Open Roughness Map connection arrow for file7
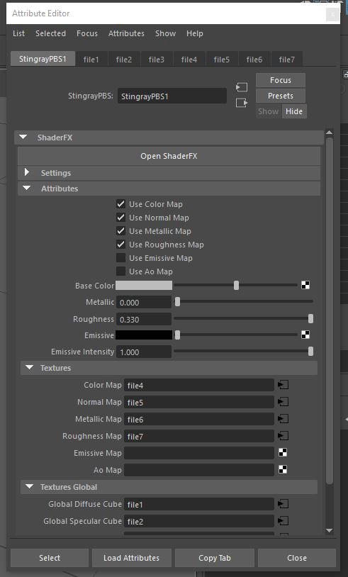348x577 pixels. point(283,436)
